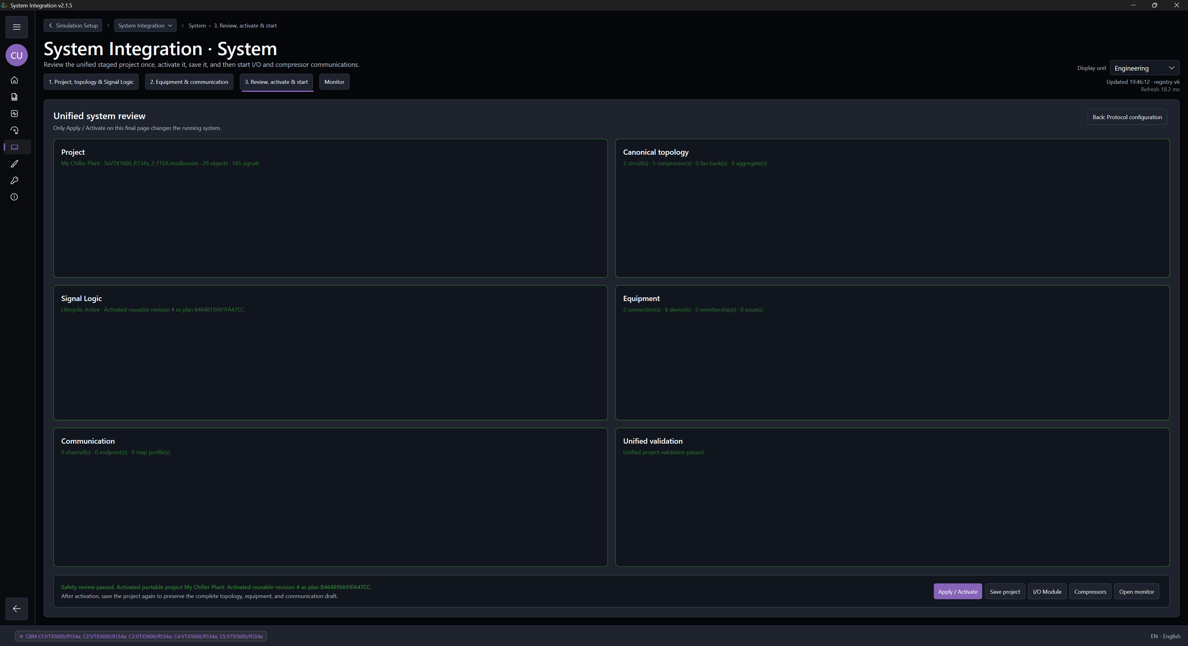Click Open monitor button
This screenshot has width=1188, height=646.
1136,592
